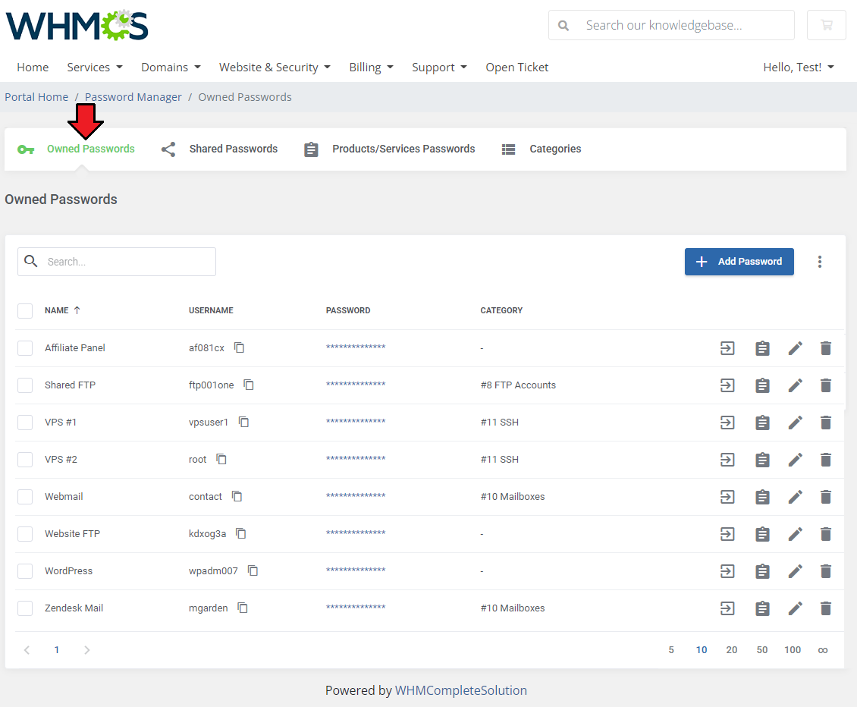Tick the Affiliate Panel checkbox
Screen dimensions: 857x707
[25, 347]
